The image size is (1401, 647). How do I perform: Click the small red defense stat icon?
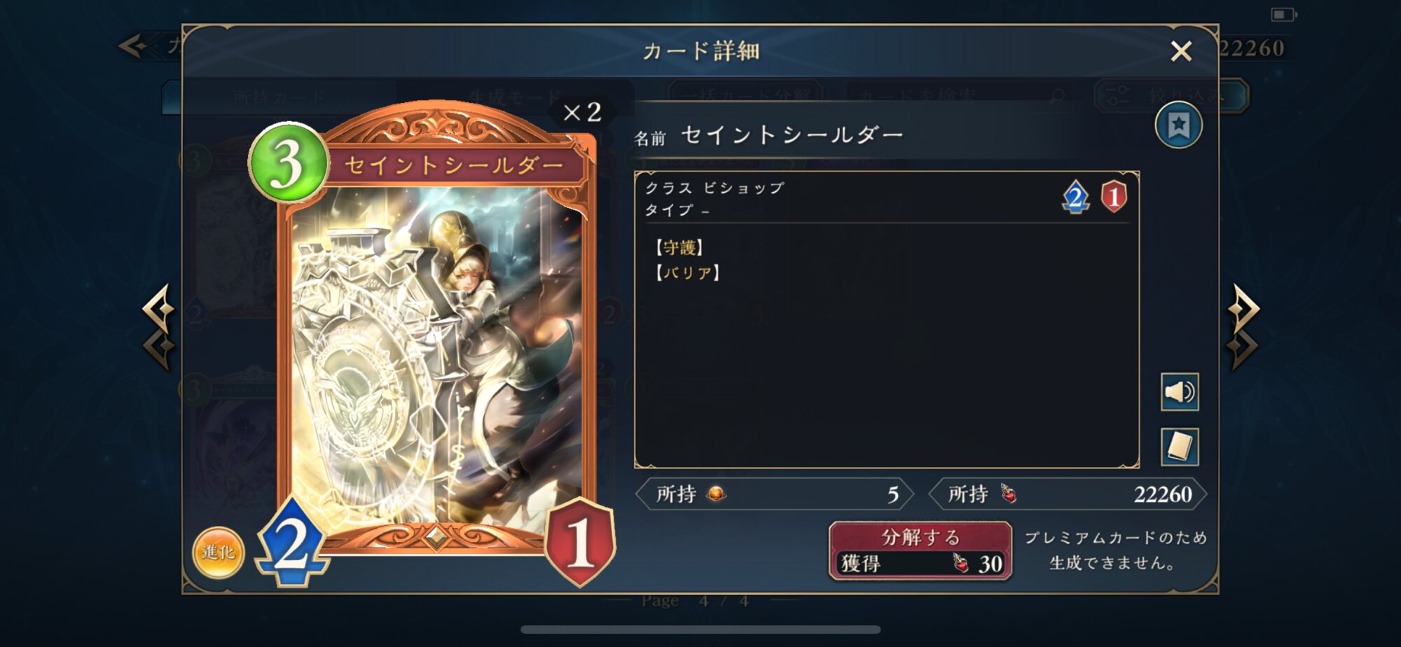pyautogui.click(x=1114, y=197)
